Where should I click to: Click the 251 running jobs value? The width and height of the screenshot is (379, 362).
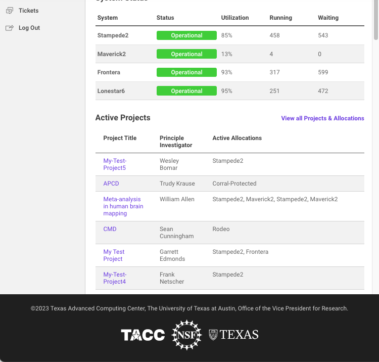coord(274,91)
